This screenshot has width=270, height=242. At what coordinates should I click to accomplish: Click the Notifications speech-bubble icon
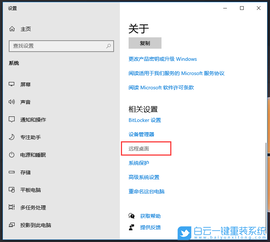coord(12,119)
